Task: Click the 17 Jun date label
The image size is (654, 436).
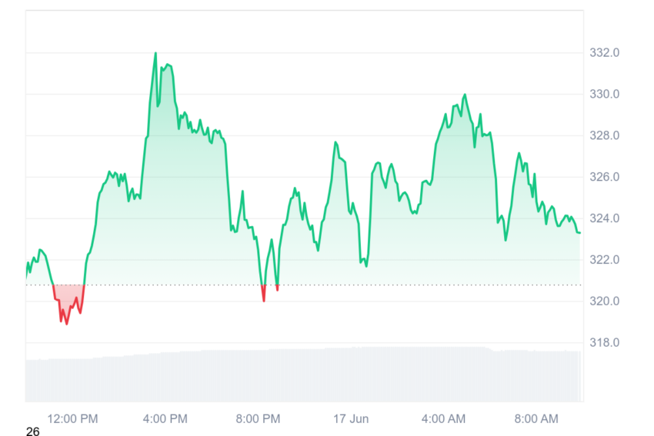Action: [351, 419]
